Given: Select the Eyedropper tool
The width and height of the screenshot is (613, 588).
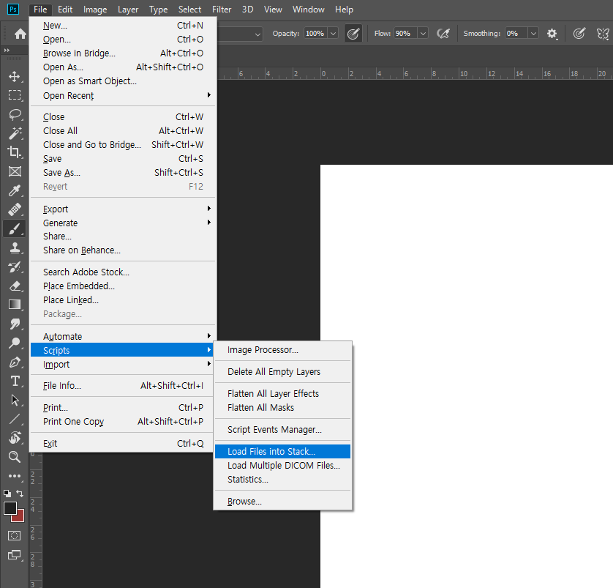Looking at the screenshot, I should 15,190.
